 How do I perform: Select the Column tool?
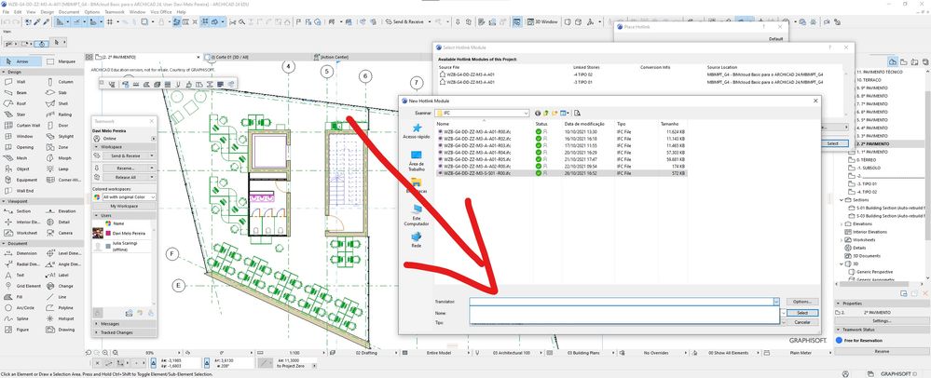(x=62, y=82)
